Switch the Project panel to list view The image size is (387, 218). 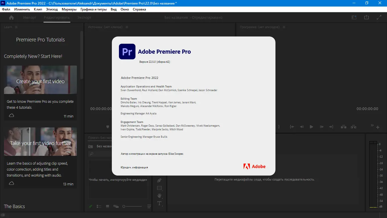[99, 206]
